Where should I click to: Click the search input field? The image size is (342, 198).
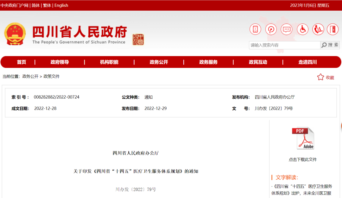point(284,45)
